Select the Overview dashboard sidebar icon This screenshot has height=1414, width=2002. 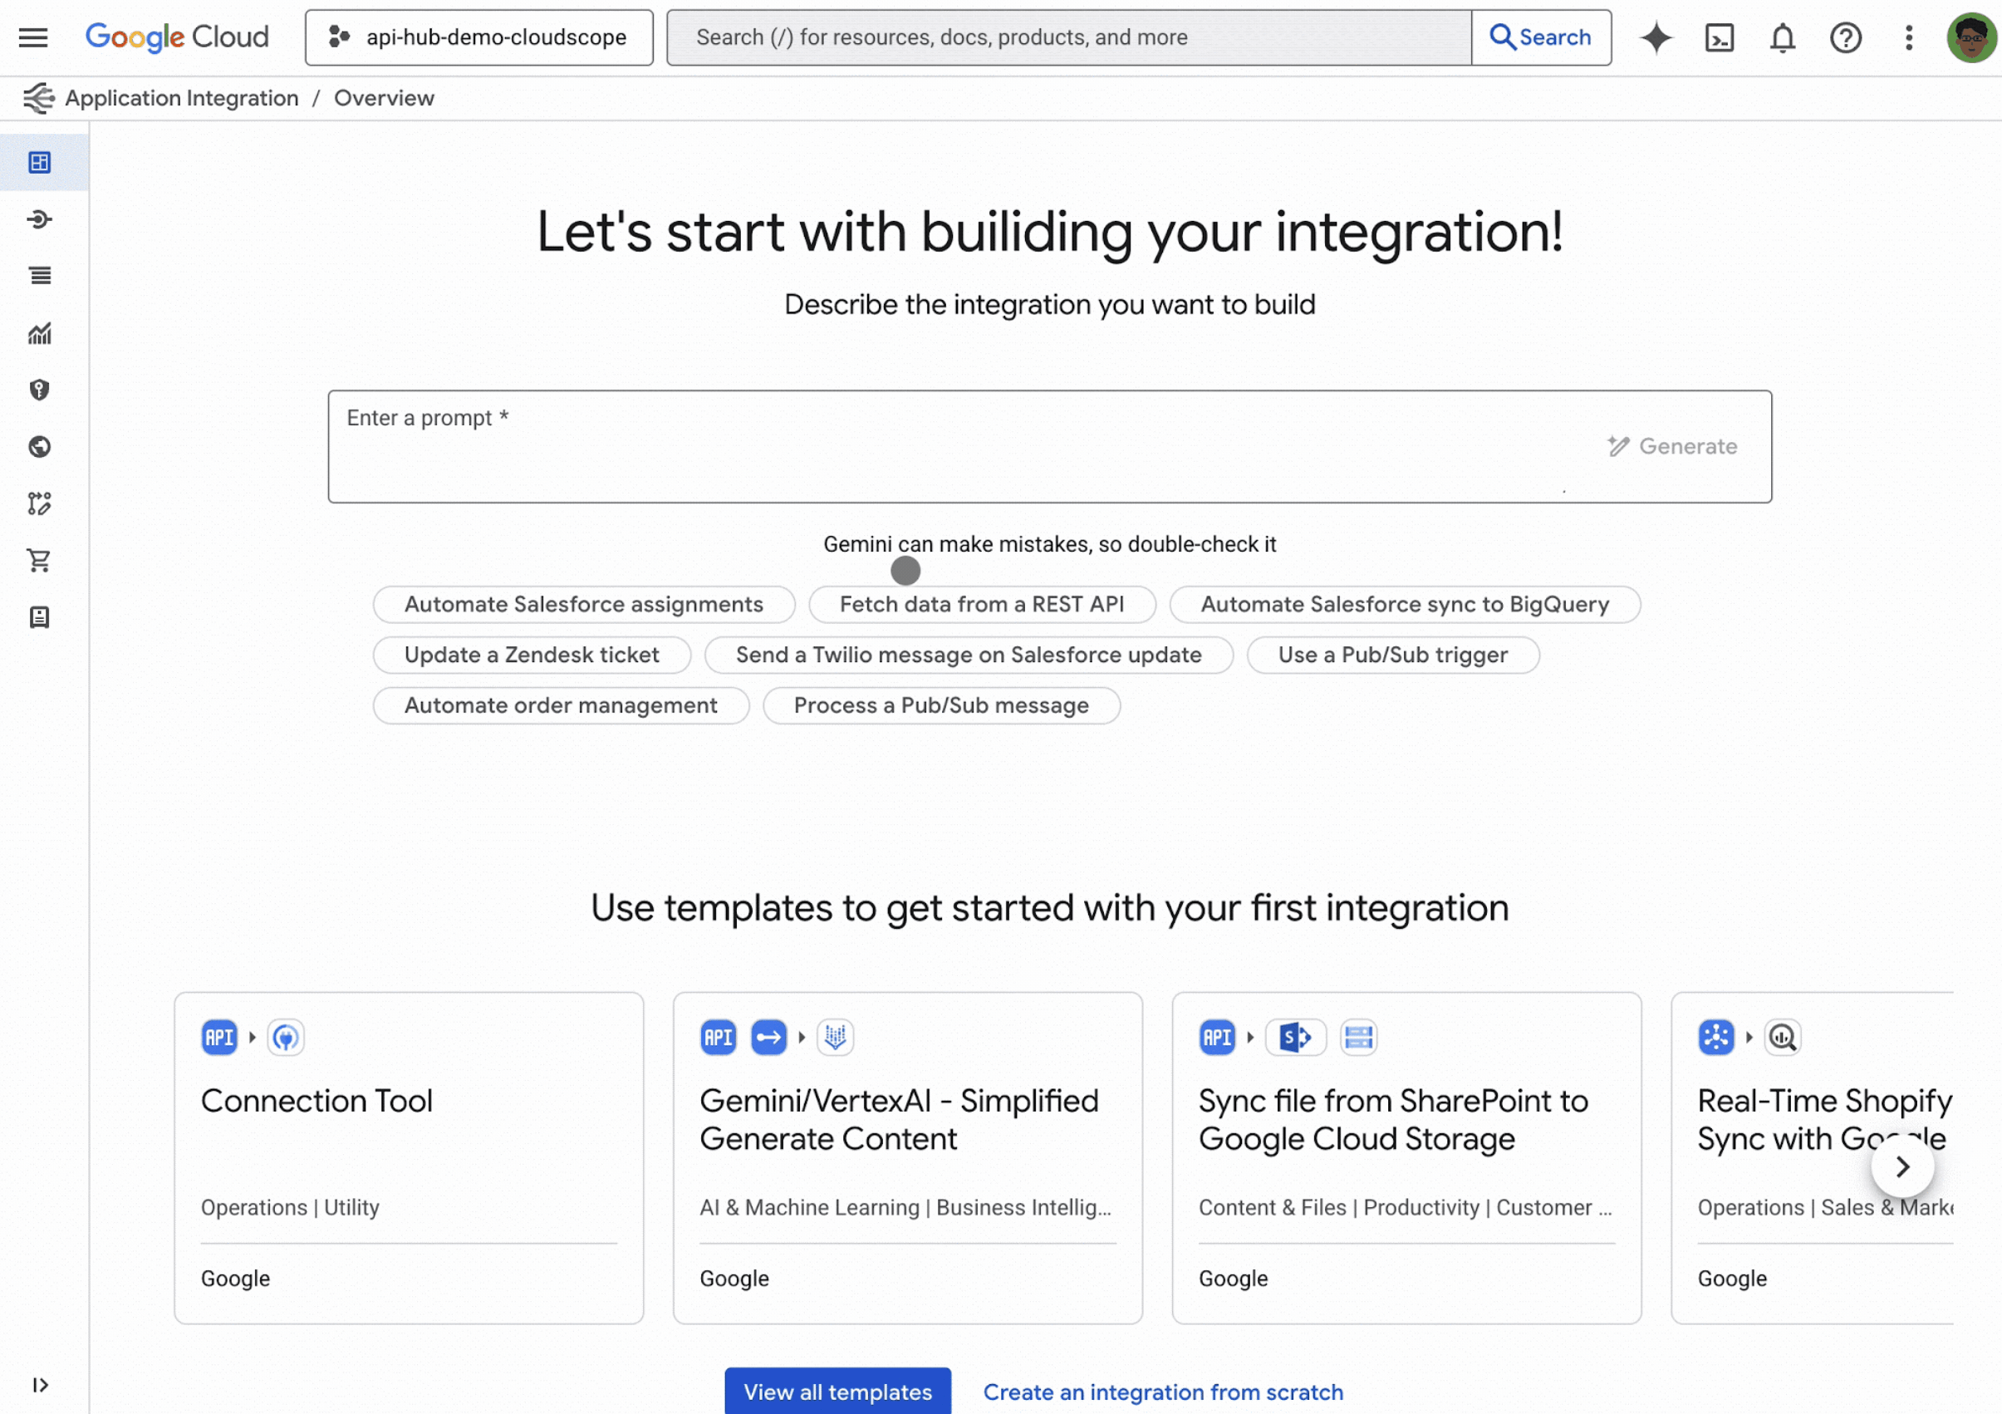point(40,162)
